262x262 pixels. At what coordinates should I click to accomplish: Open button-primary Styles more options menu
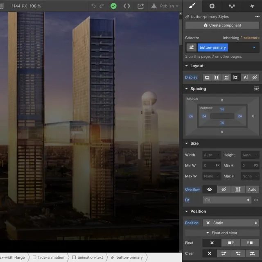(x=257, y=16)
